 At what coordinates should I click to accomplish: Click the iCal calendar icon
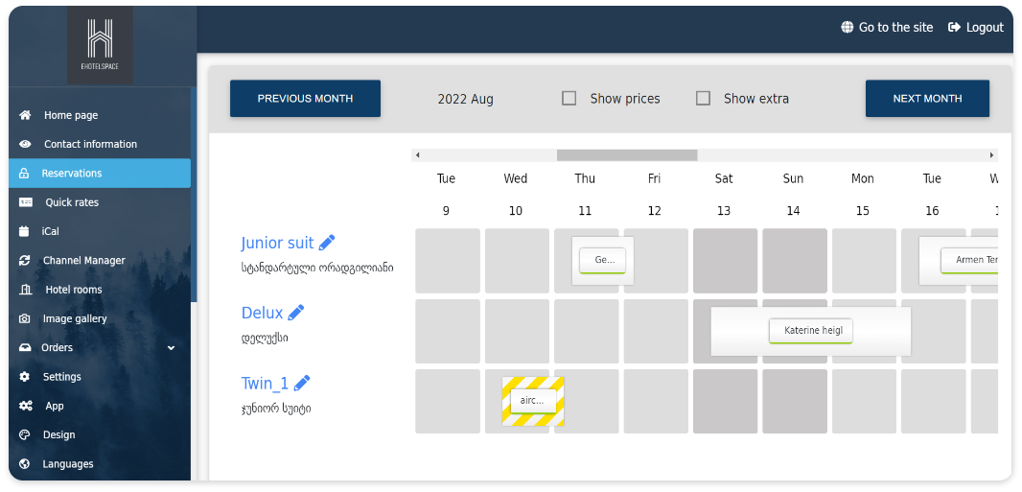point(25,231)
